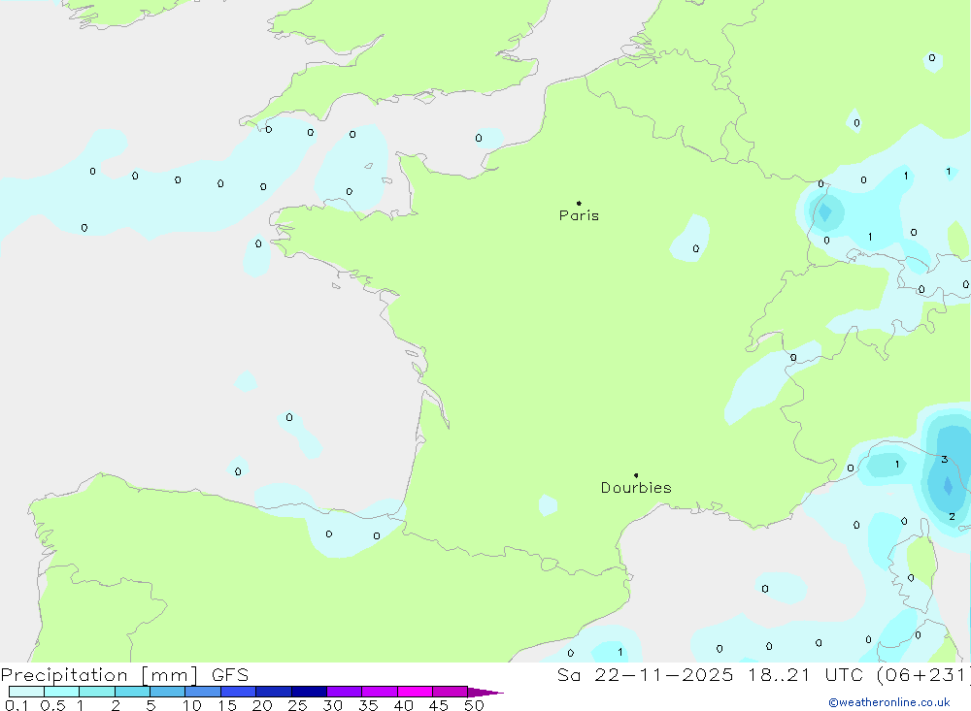The image size is (971, 711).
Task: Click the 'Precipitation [mm]' title text
Action: 99,674
